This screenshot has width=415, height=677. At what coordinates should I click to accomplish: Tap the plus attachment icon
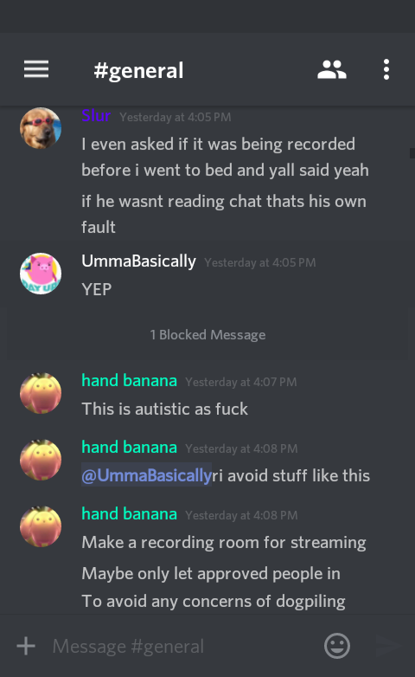coord(26,646)
